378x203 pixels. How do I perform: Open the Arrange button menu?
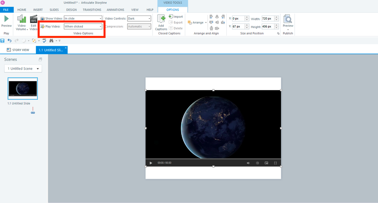click(x=198, y=23)
